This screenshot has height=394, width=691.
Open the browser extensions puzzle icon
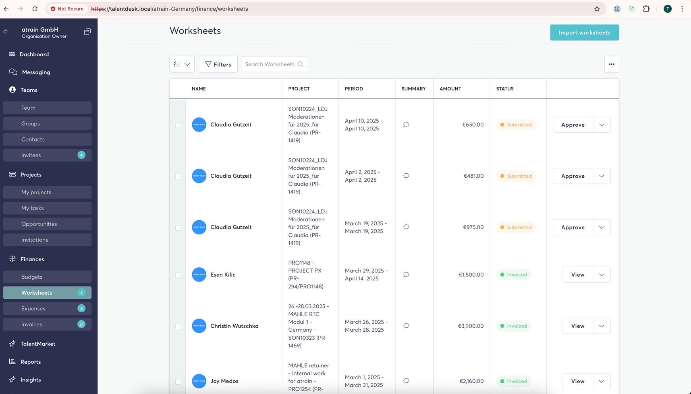646,9
